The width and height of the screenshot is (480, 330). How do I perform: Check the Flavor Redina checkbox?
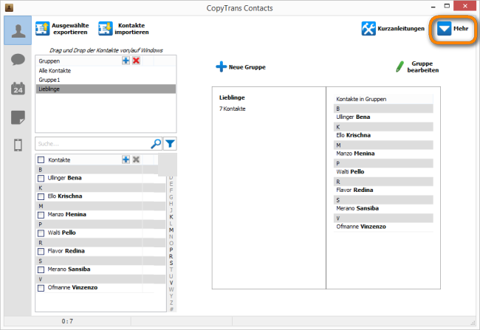point(41,251)
